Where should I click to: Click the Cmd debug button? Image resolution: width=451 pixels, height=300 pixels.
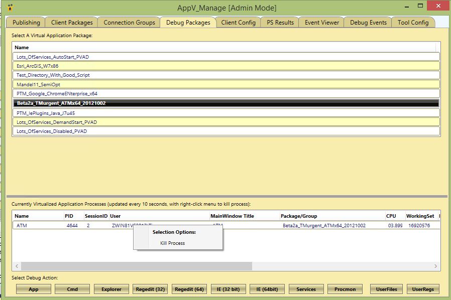pyautogui.click(x=72, y=289)
